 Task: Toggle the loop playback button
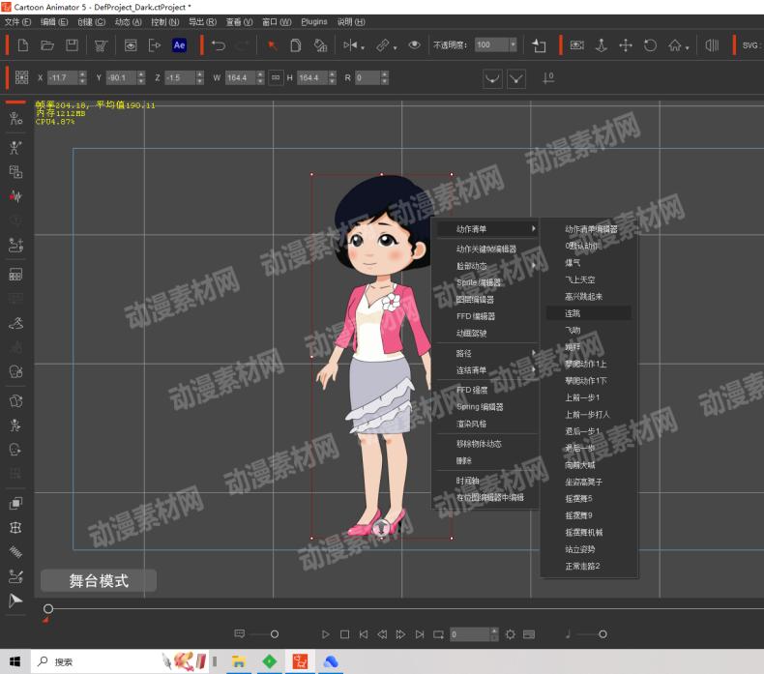(438, 634)
